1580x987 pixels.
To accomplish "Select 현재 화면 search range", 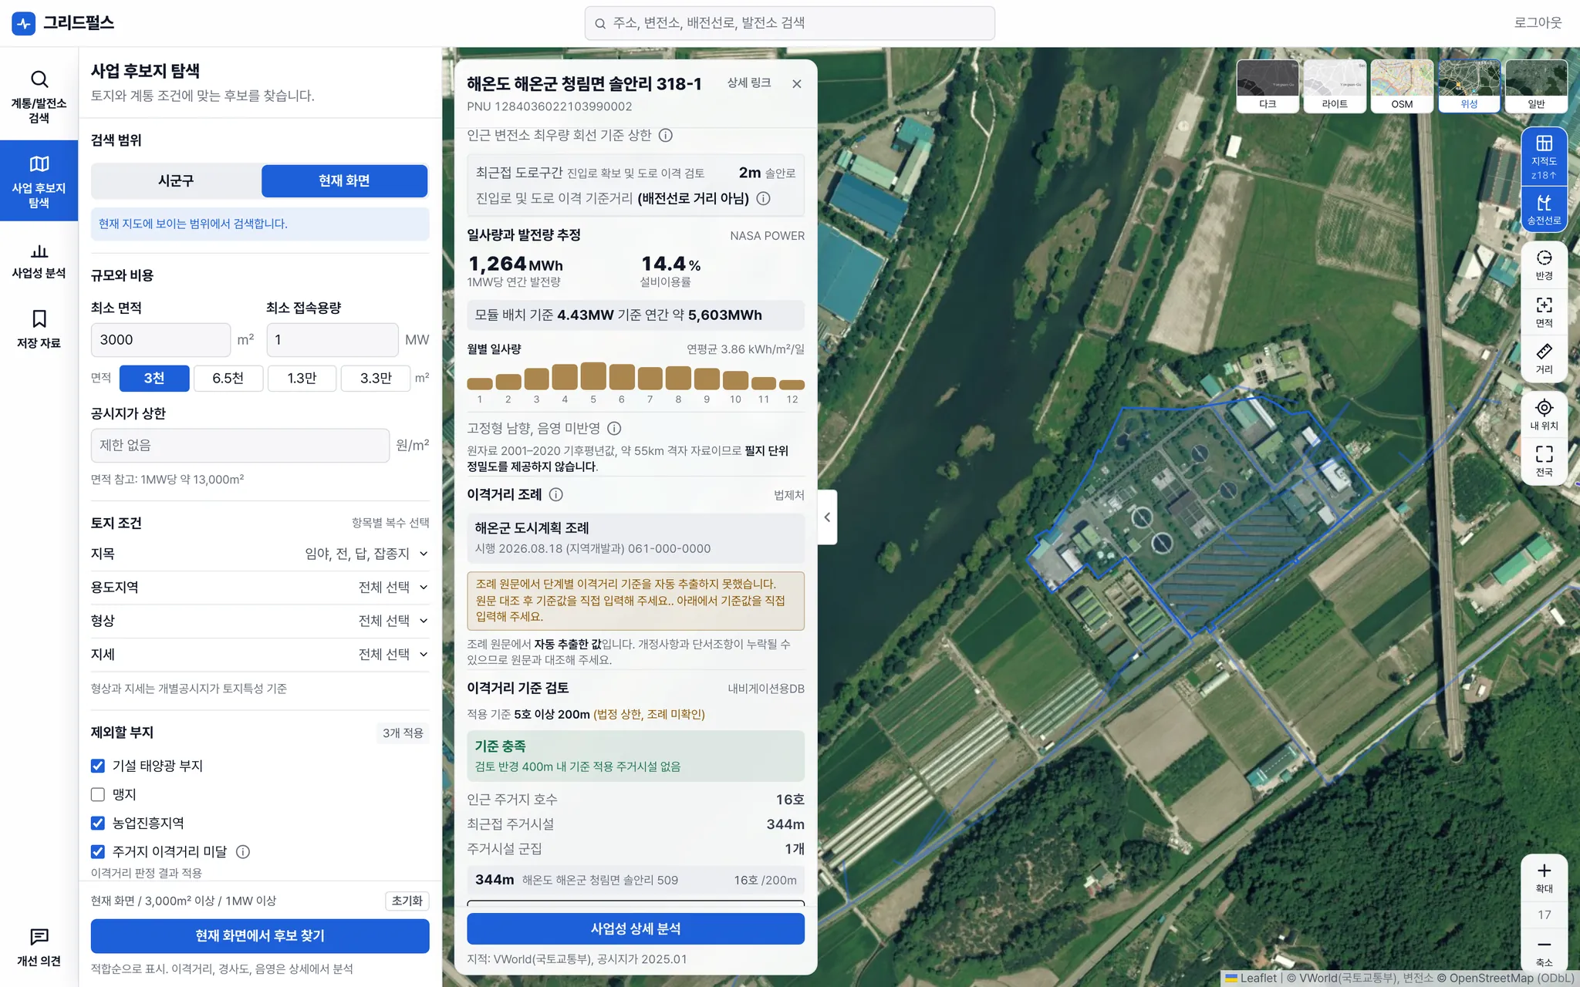I will tap(344, 180).
